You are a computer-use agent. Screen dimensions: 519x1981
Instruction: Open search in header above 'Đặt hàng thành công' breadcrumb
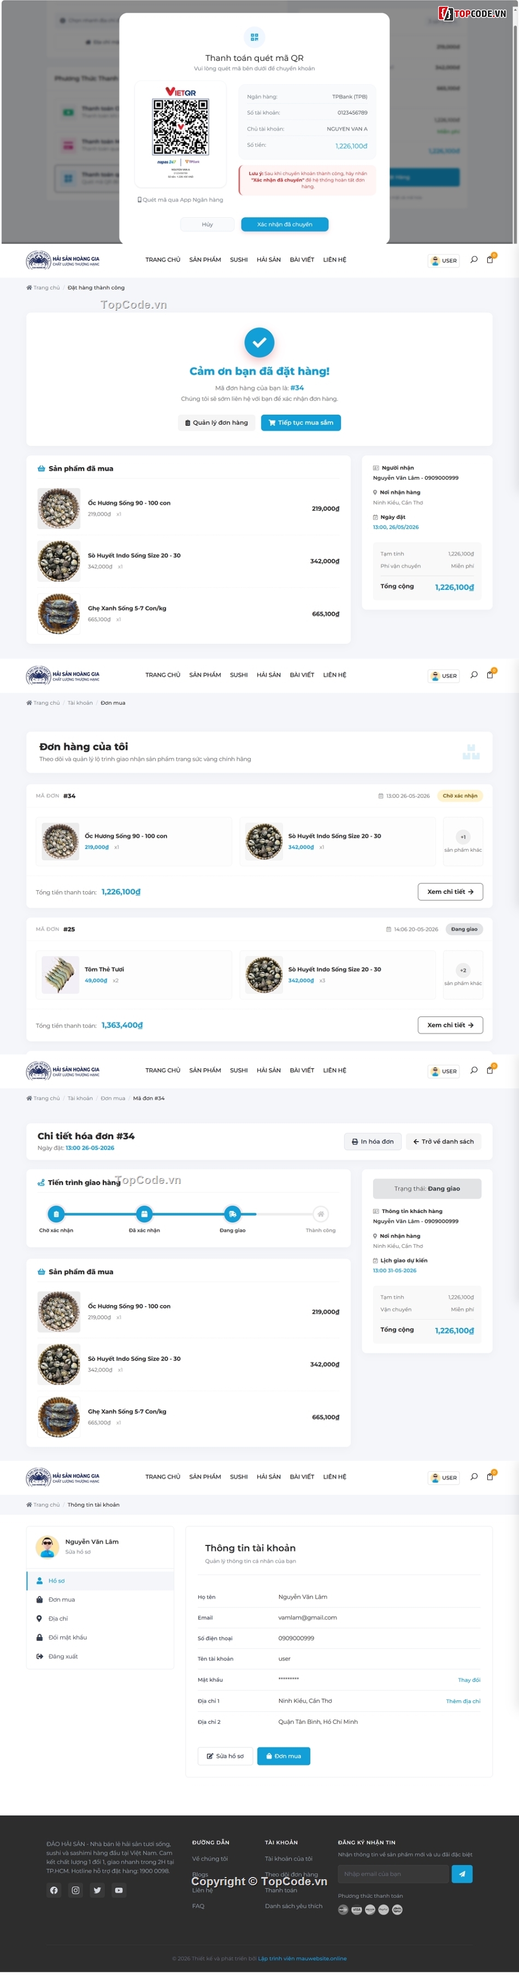pos(474,260)
